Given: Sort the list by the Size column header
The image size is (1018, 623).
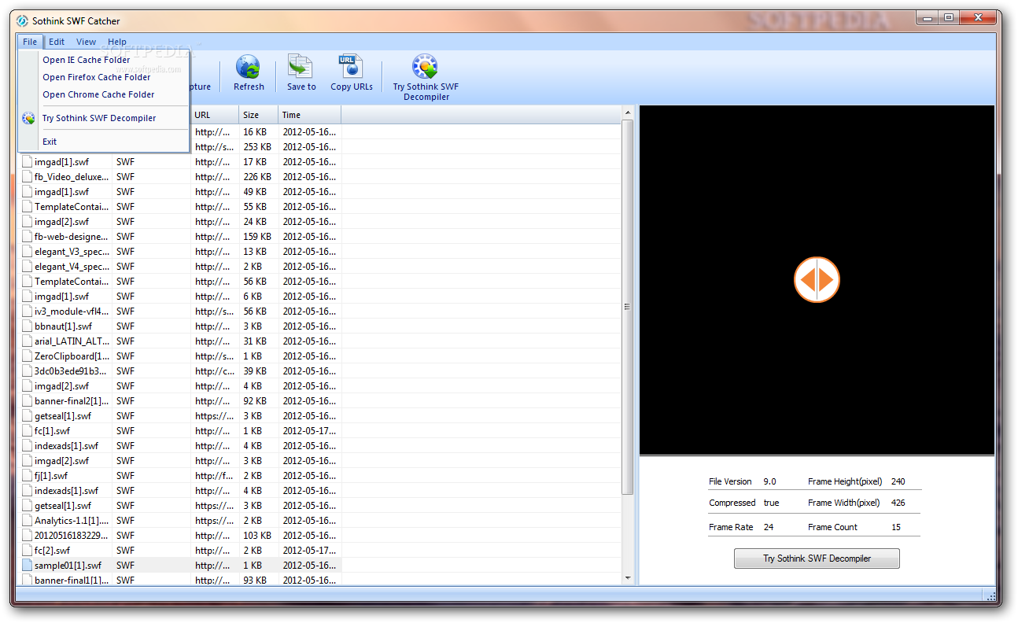Looking at the screenshot, I should (x=259, y=115).
